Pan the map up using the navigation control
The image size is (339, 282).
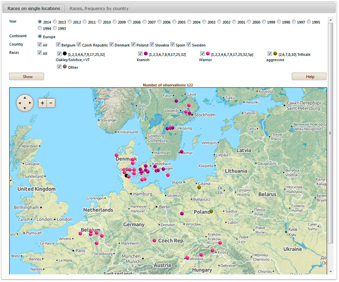tap(25, 97)
